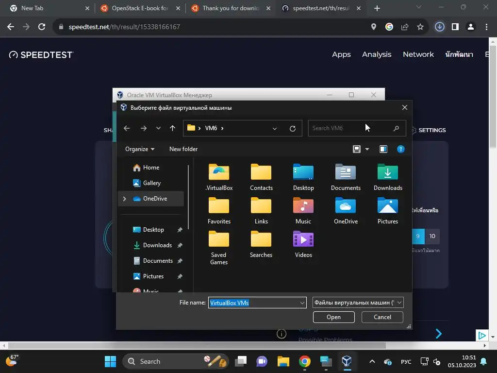The image size is (497, 373).
Task: Expand the File name dropdown
Action: click(x=302, y=303)
